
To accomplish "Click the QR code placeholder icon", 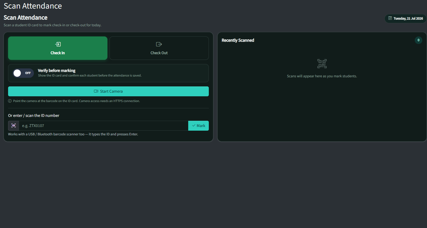I will (322, 64).
